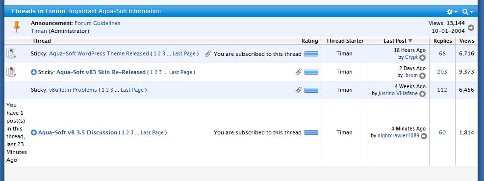Sort threads by Replies column
Screen dimensions: 484x181
coord(442,41)
